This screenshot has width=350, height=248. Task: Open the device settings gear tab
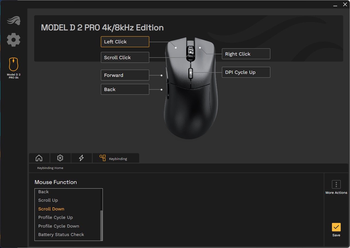pos(60,158)
